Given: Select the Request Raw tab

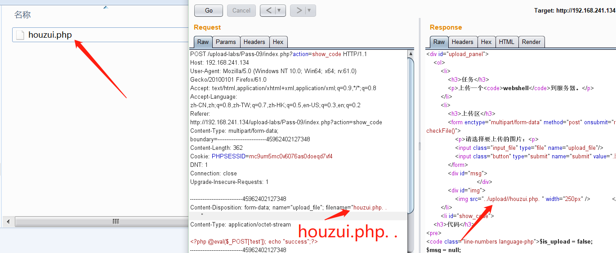Looking at the screenshot, I should [x=203, y=42].
